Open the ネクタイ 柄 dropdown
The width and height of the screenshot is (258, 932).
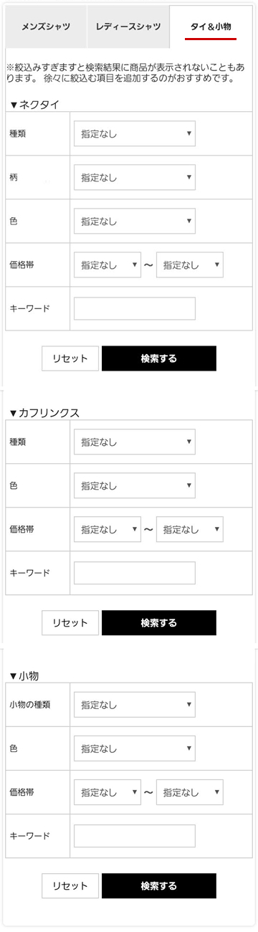tap(135, 177)
